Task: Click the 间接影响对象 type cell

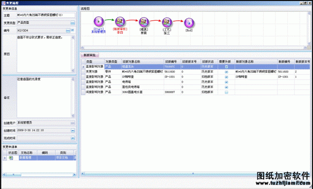Action: point(95,93)
